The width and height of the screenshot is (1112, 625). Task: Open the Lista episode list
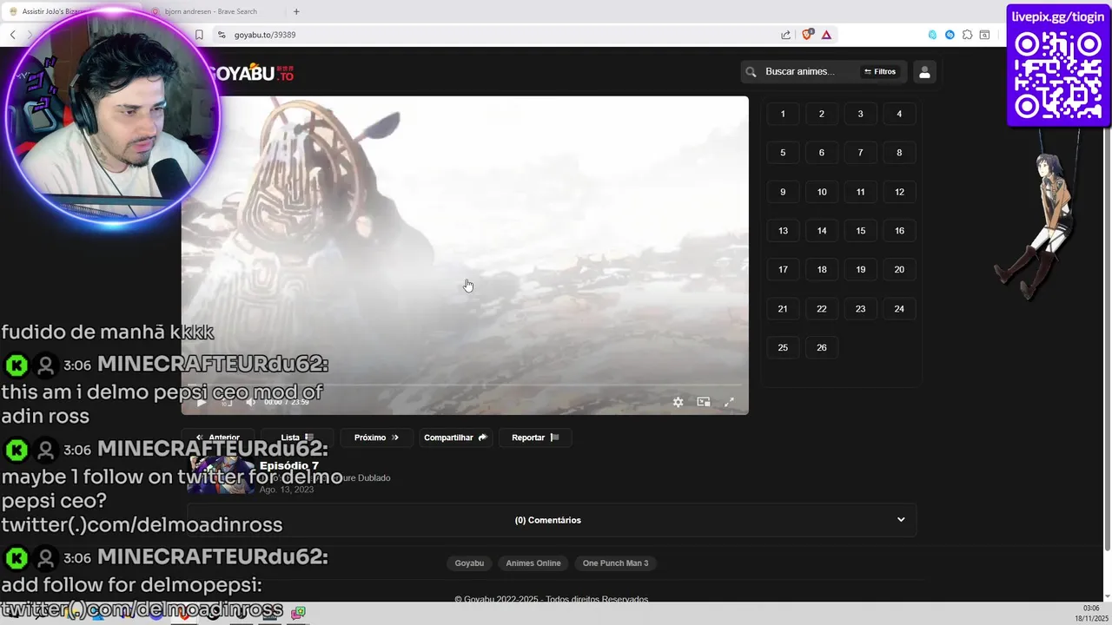click(x=297, y=437)
